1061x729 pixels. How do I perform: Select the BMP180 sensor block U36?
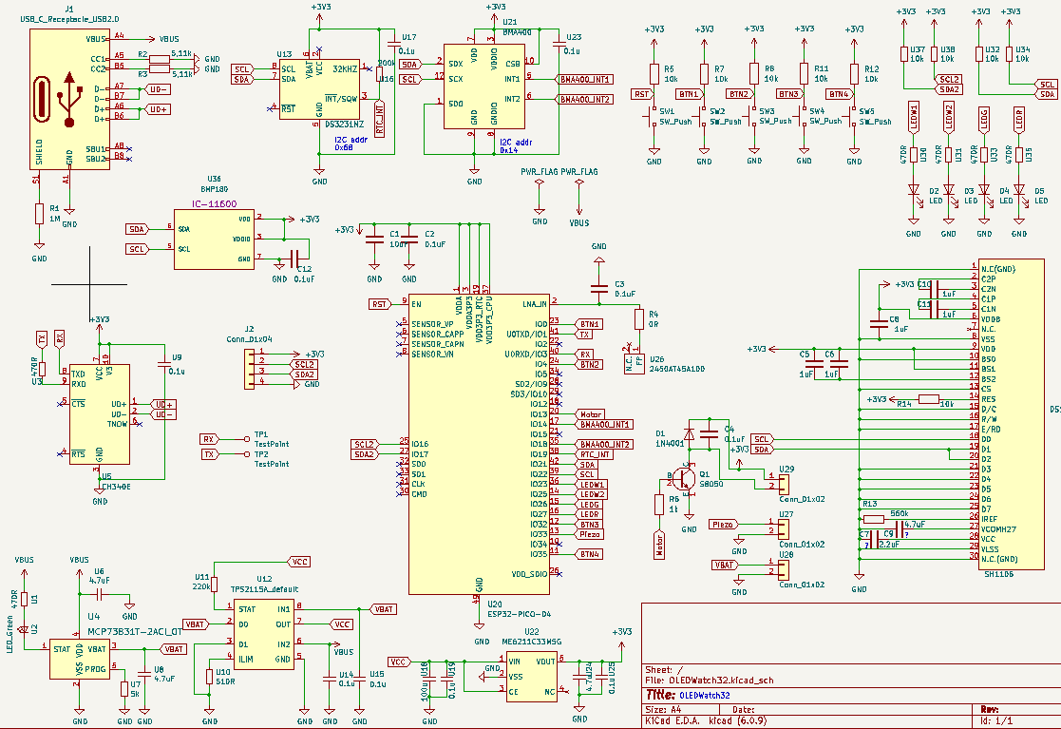(214, 239)
